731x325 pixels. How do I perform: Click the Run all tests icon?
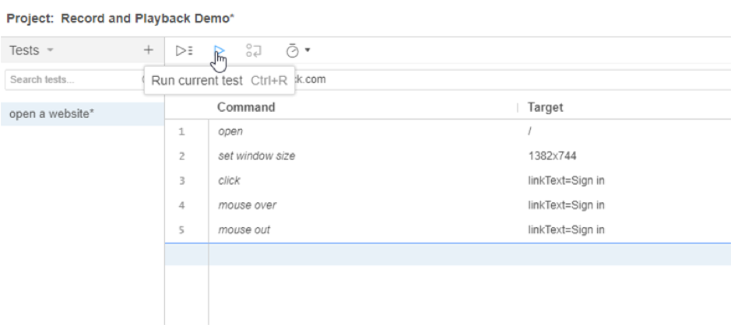coord(184,51)
